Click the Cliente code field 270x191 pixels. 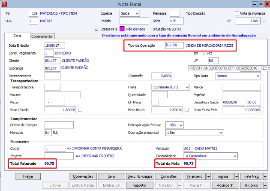(x=52, y=61)
